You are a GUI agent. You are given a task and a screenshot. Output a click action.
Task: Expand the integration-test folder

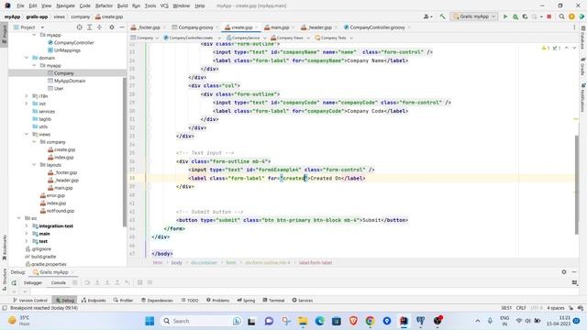pyautogui.click(x=27, y=225)
